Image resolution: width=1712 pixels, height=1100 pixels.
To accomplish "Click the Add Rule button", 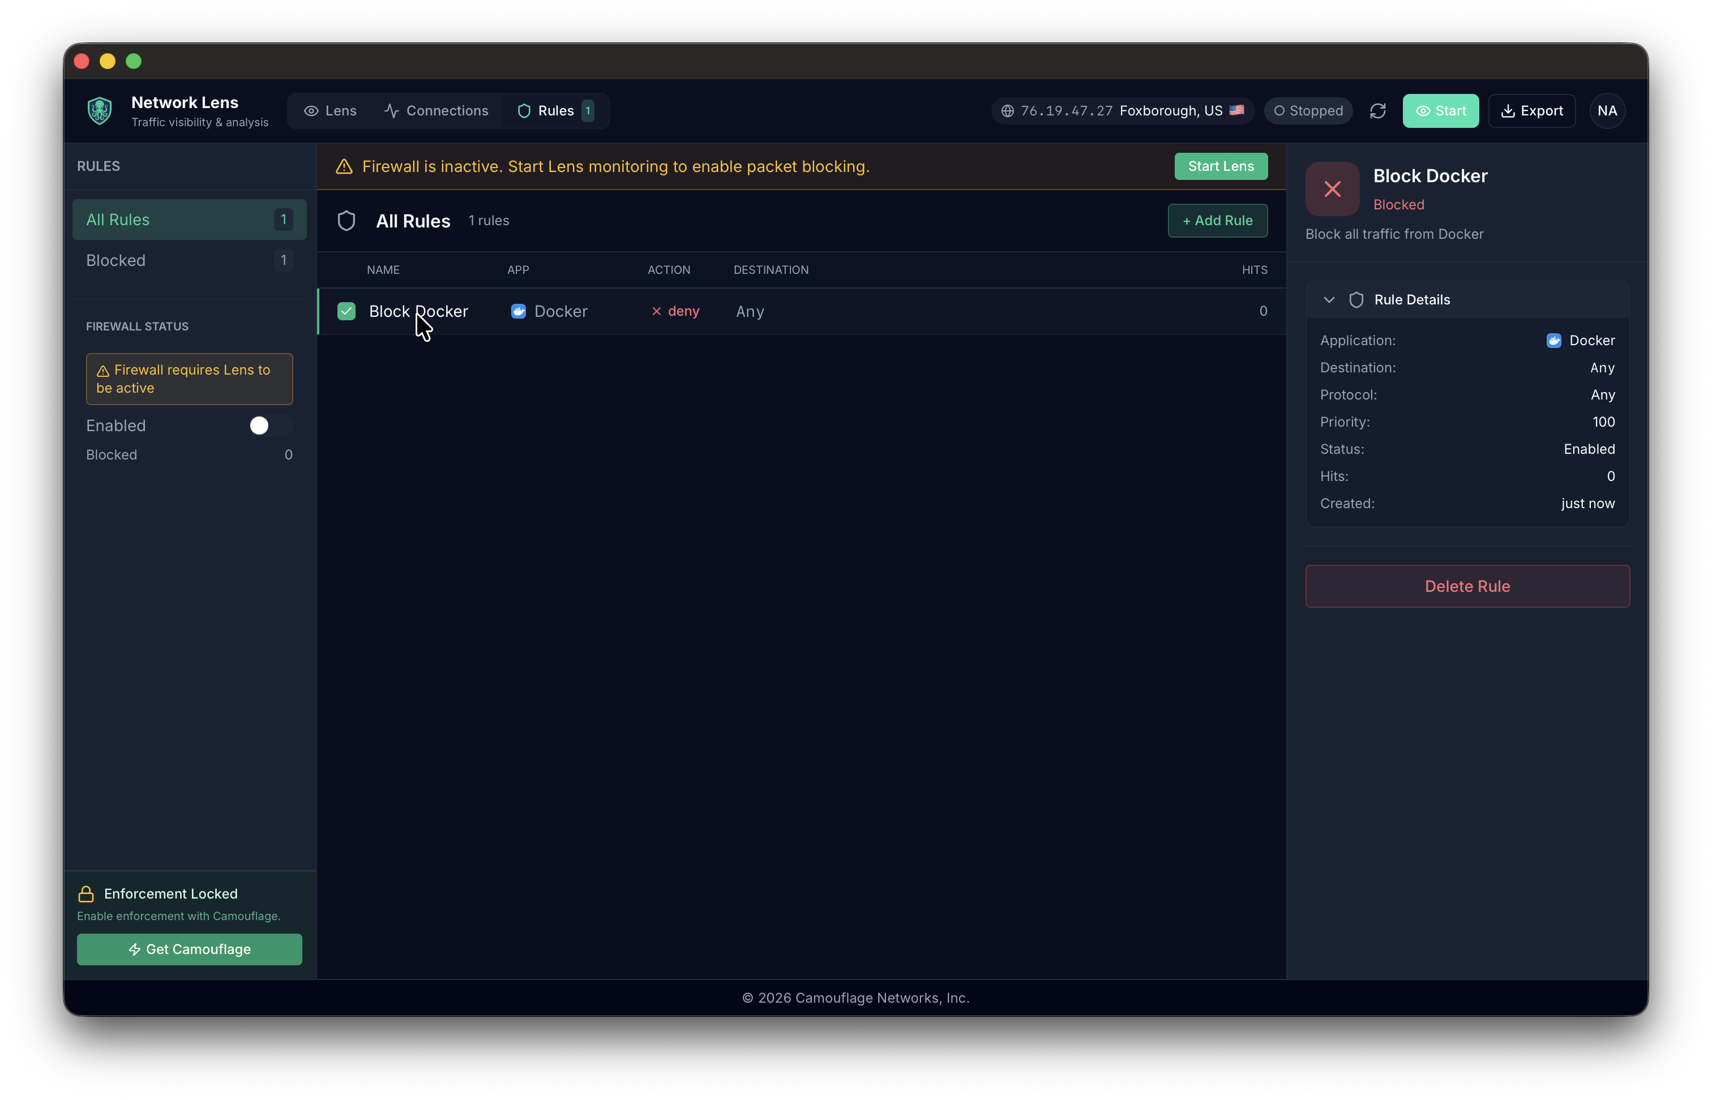I will click(1218, 221).
